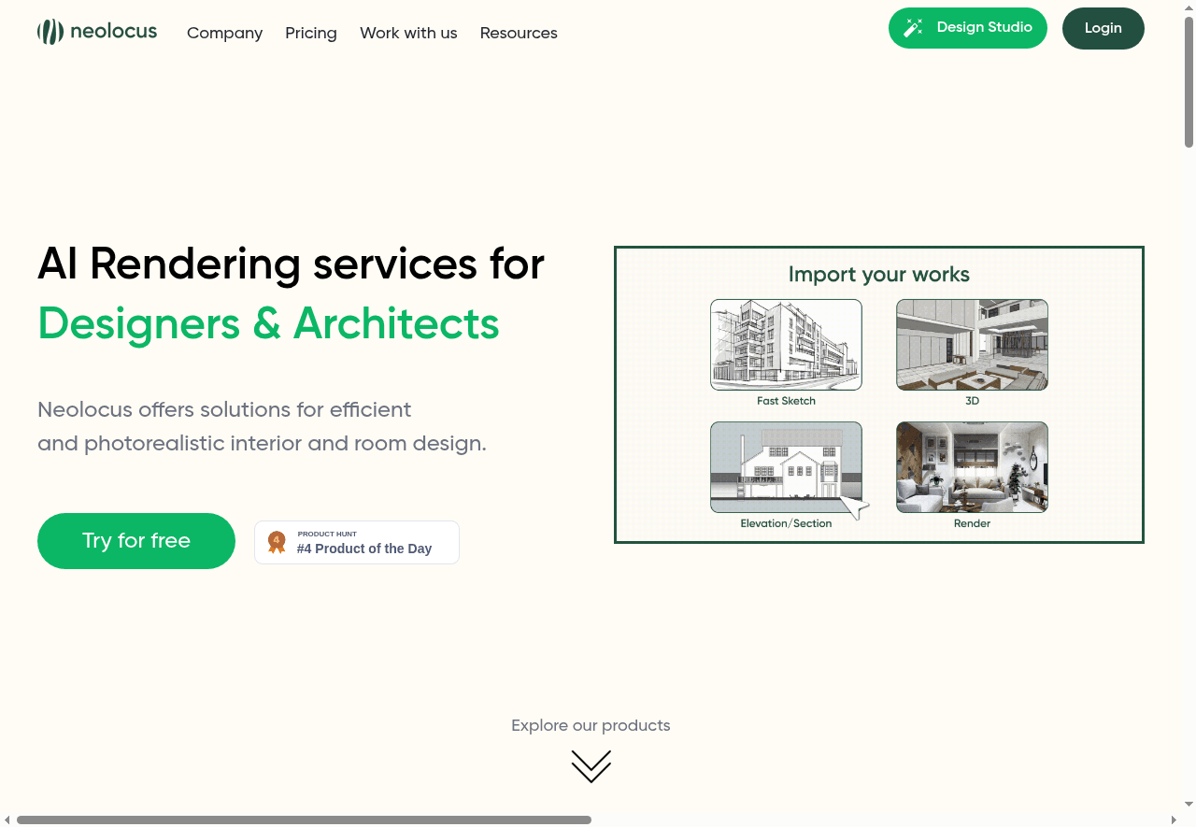Viewport: 1196px width, 827px height.
Task: Expand the Work with us menu
Action: point(408,33)
